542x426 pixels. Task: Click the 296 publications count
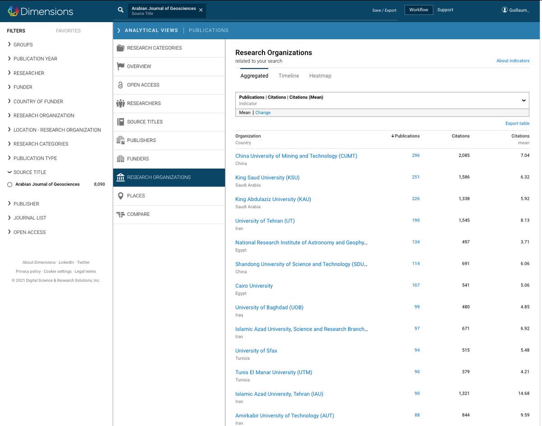point(416,155)
